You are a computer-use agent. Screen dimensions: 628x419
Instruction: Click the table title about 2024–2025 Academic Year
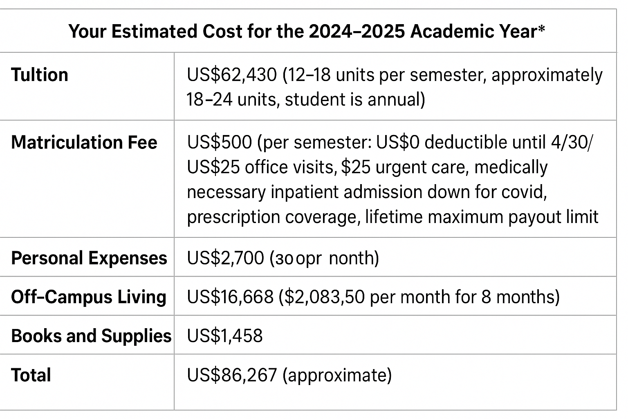[307, 32]
